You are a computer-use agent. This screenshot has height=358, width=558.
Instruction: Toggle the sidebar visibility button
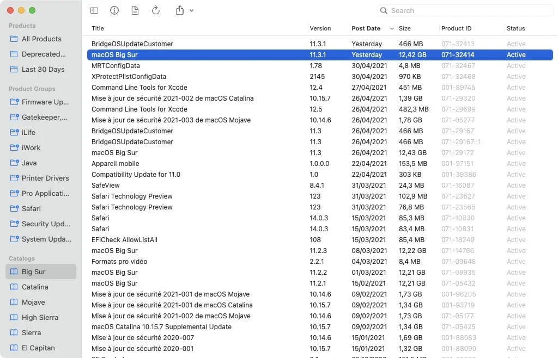click(x=94, y=10)
